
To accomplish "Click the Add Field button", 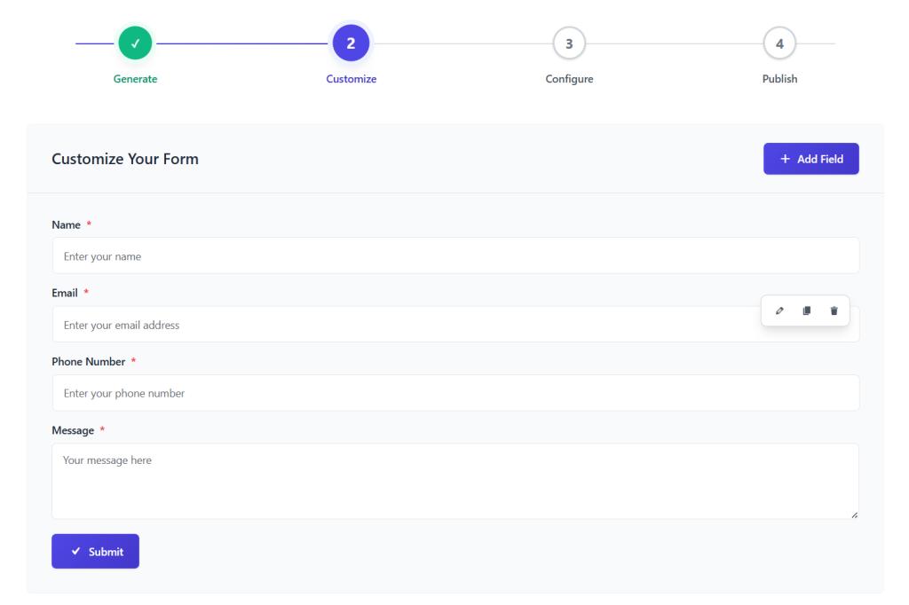I will [x=810, y=159].
